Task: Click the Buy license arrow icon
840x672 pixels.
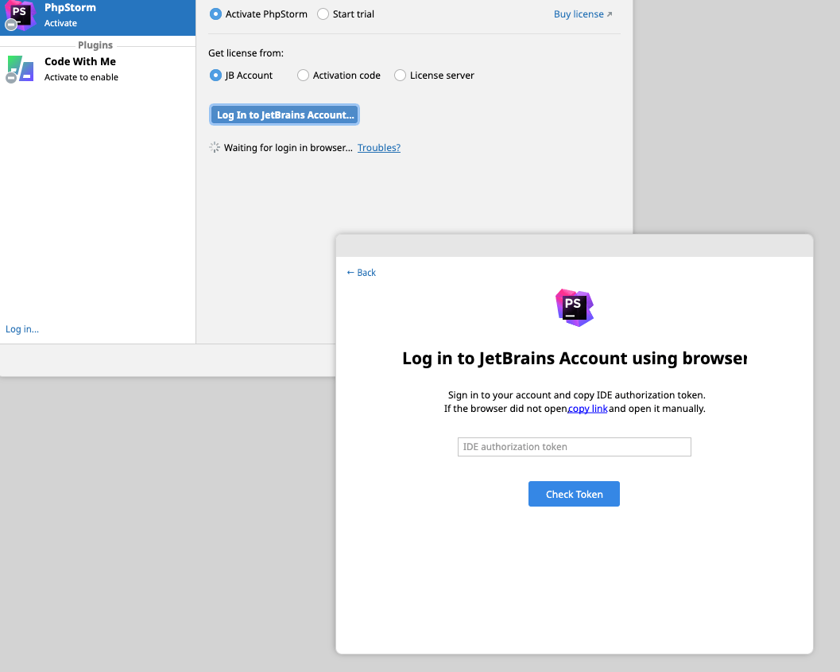Action: [x=609, y=14]
